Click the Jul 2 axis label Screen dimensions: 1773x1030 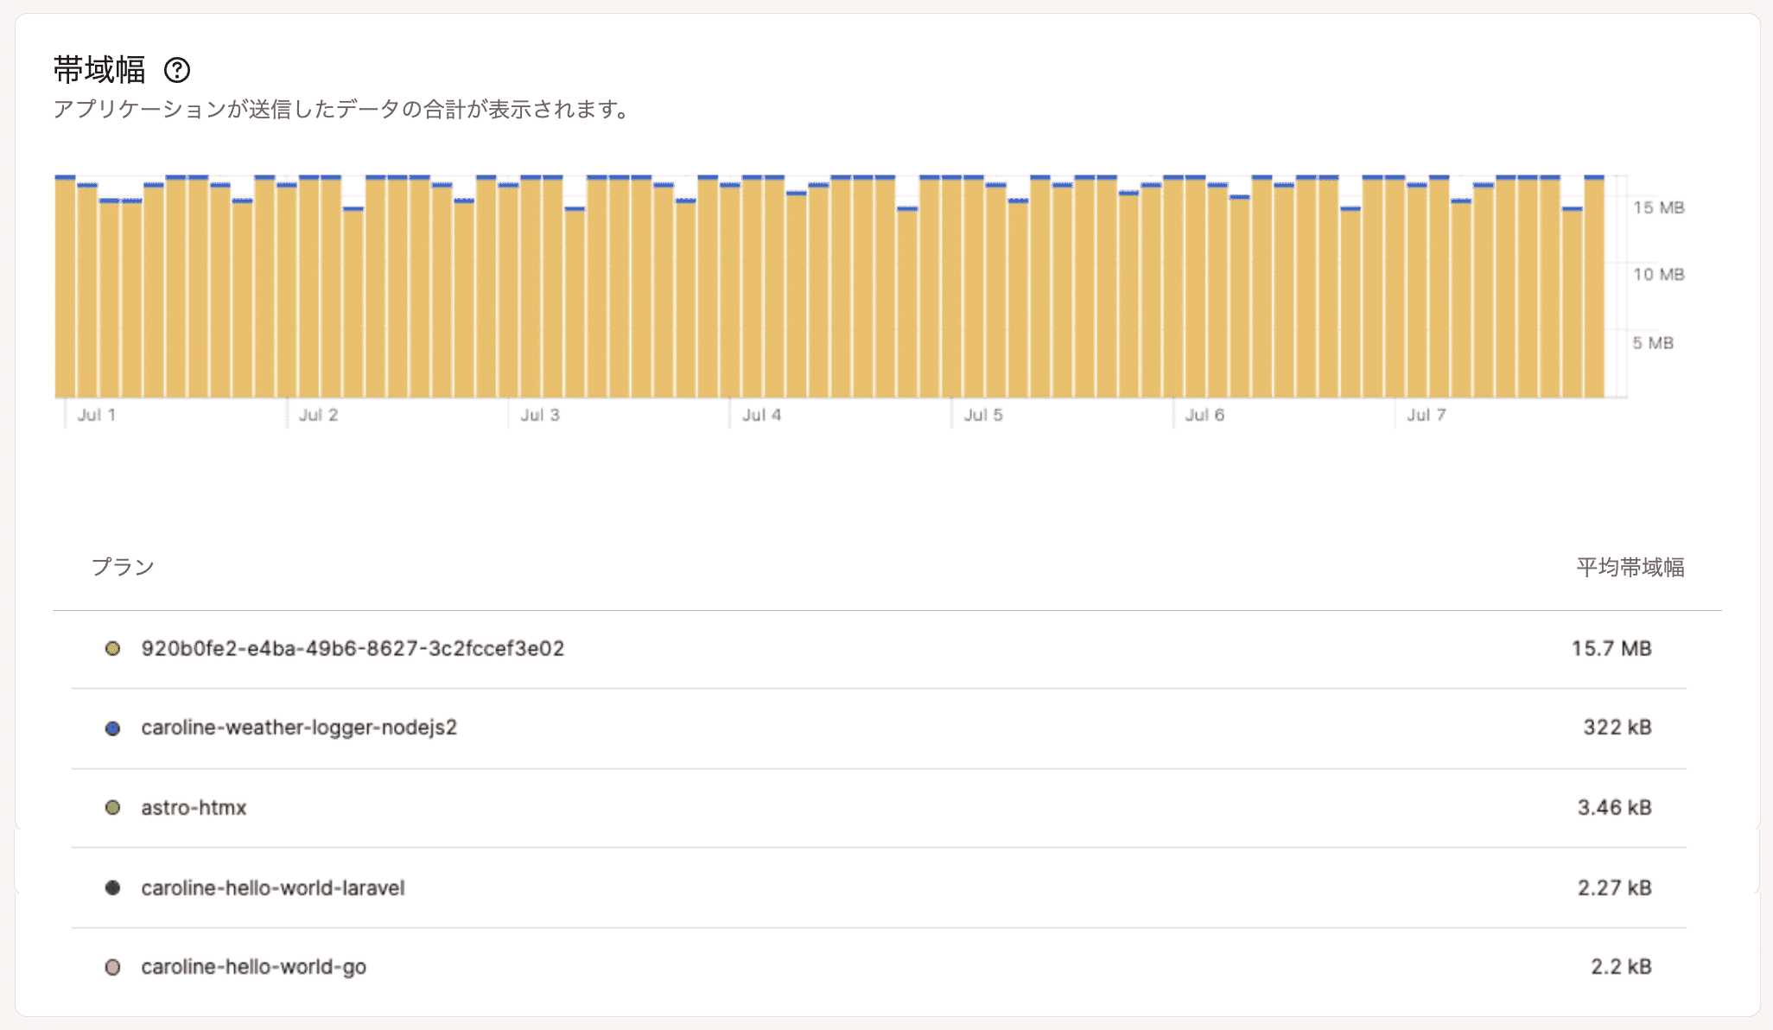[x=318, y=415]
